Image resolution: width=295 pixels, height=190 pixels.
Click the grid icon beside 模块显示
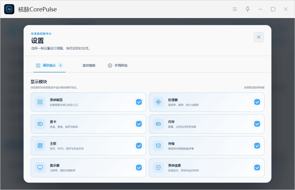click(38, 66)
